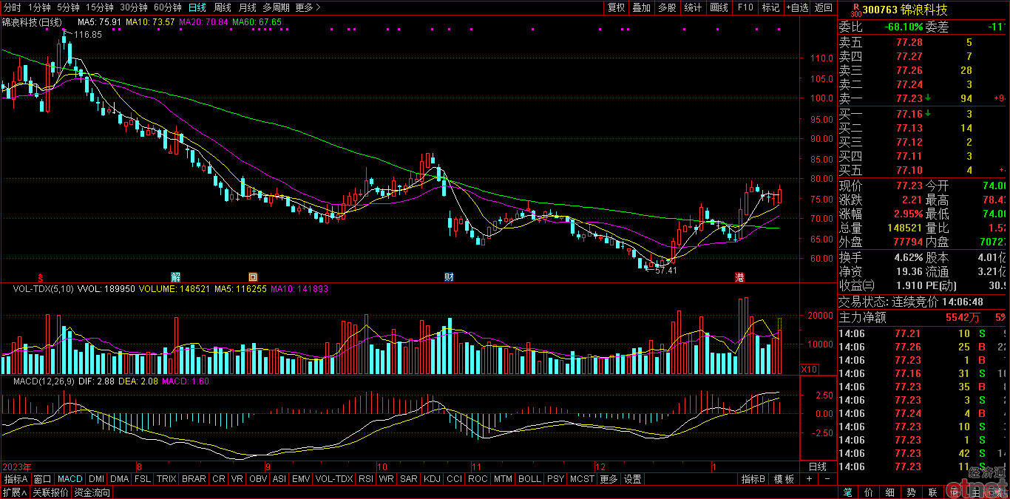1010x499 pixels.
Task: Open the 画线 drawing tools
Action: point(719,7)
